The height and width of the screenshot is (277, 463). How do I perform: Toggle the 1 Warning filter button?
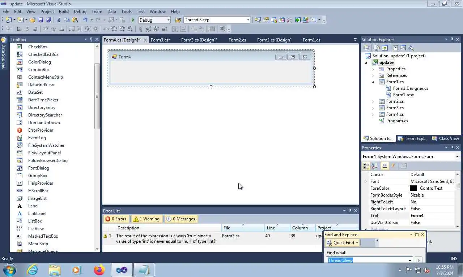point(146,219)
